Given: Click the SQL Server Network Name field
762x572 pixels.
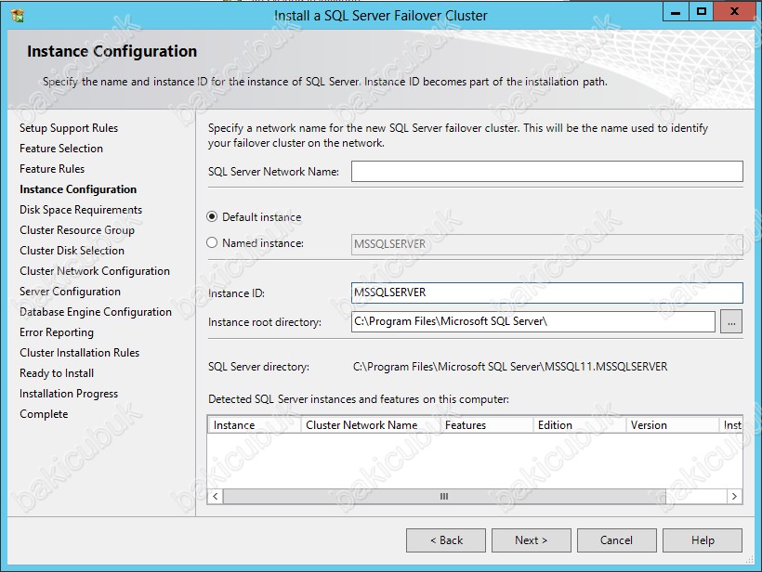Looking at the screenshot, I should click(x=546, y=172).
